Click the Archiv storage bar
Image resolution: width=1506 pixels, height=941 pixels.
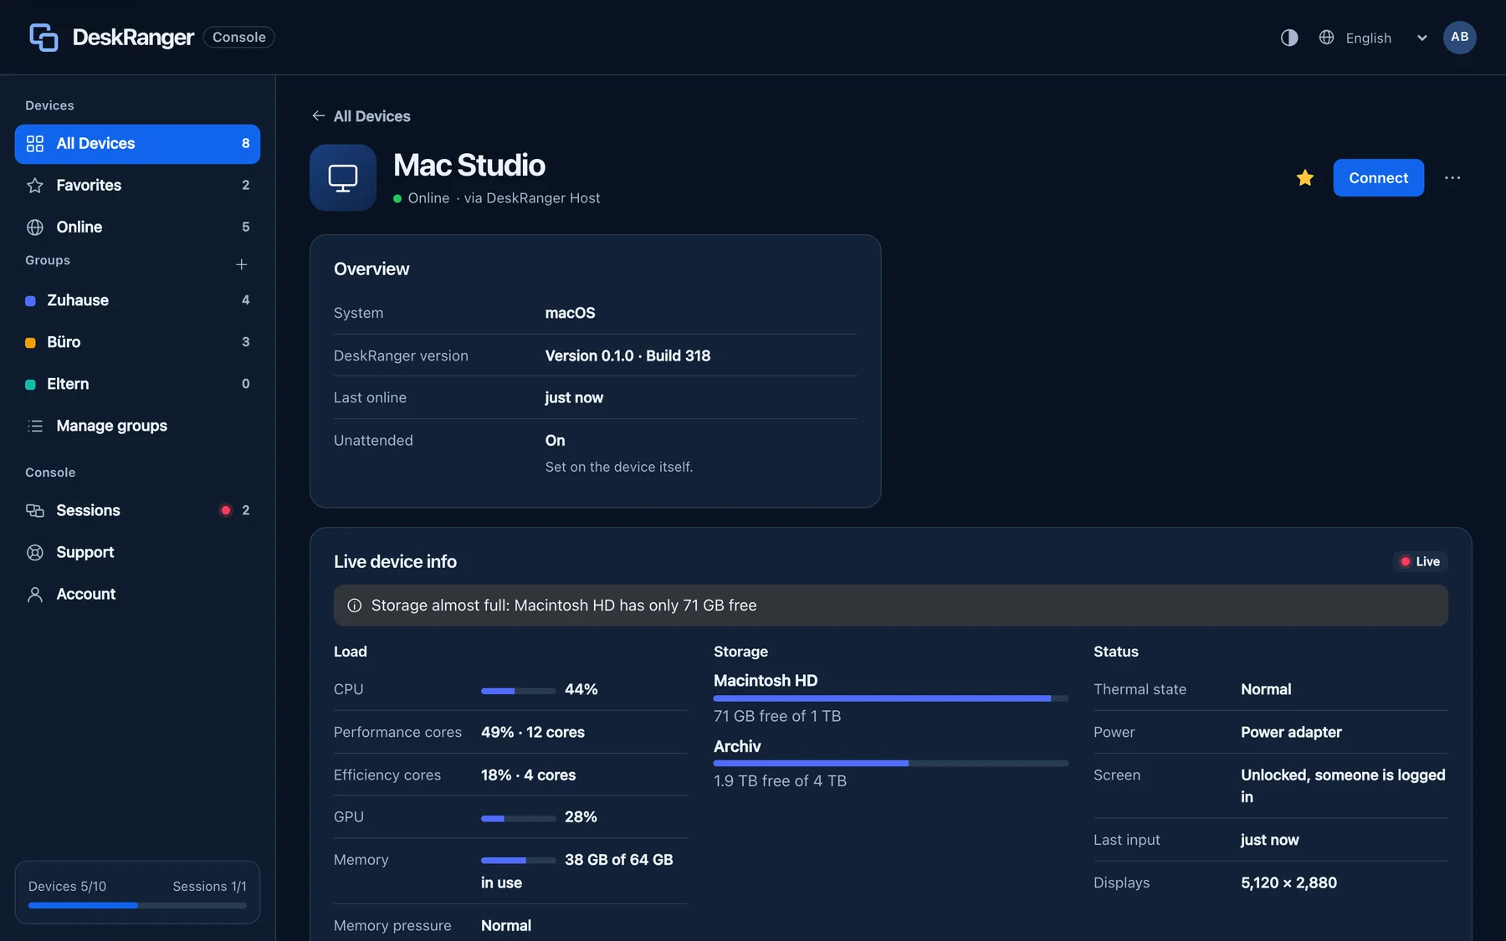(891, 763)
